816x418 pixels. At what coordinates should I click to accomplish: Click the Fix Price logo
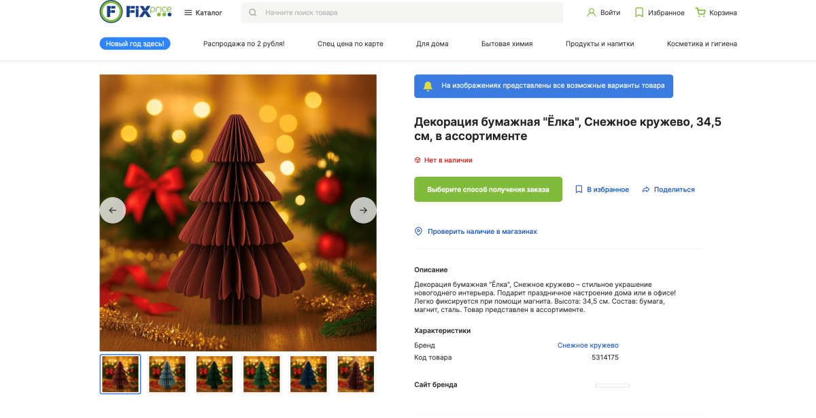coord(135,12)
